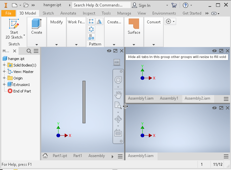Open the Help question mark icon
The height and width of the screenshot is (170, 231).
pyautogui.click(x=185, y=5)
